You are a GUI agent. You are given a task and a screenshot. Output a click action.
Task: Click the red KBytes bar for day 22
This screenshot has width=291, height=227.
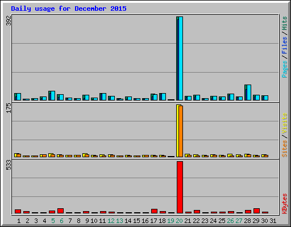click(x=197, y=212)
